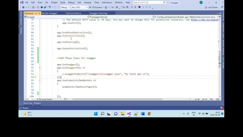
Task: Follow the https://aka.ms/aspnet link in comment
Action: tap(205, 20)
